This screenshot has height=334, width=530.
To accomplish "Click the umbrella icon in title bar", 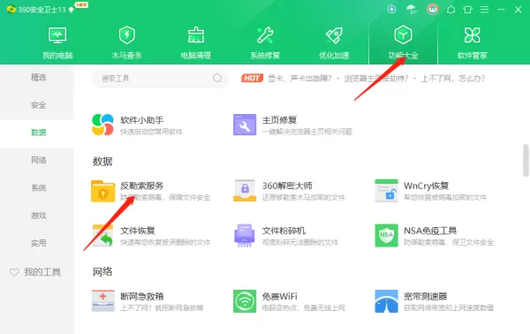I will point(412,10).
